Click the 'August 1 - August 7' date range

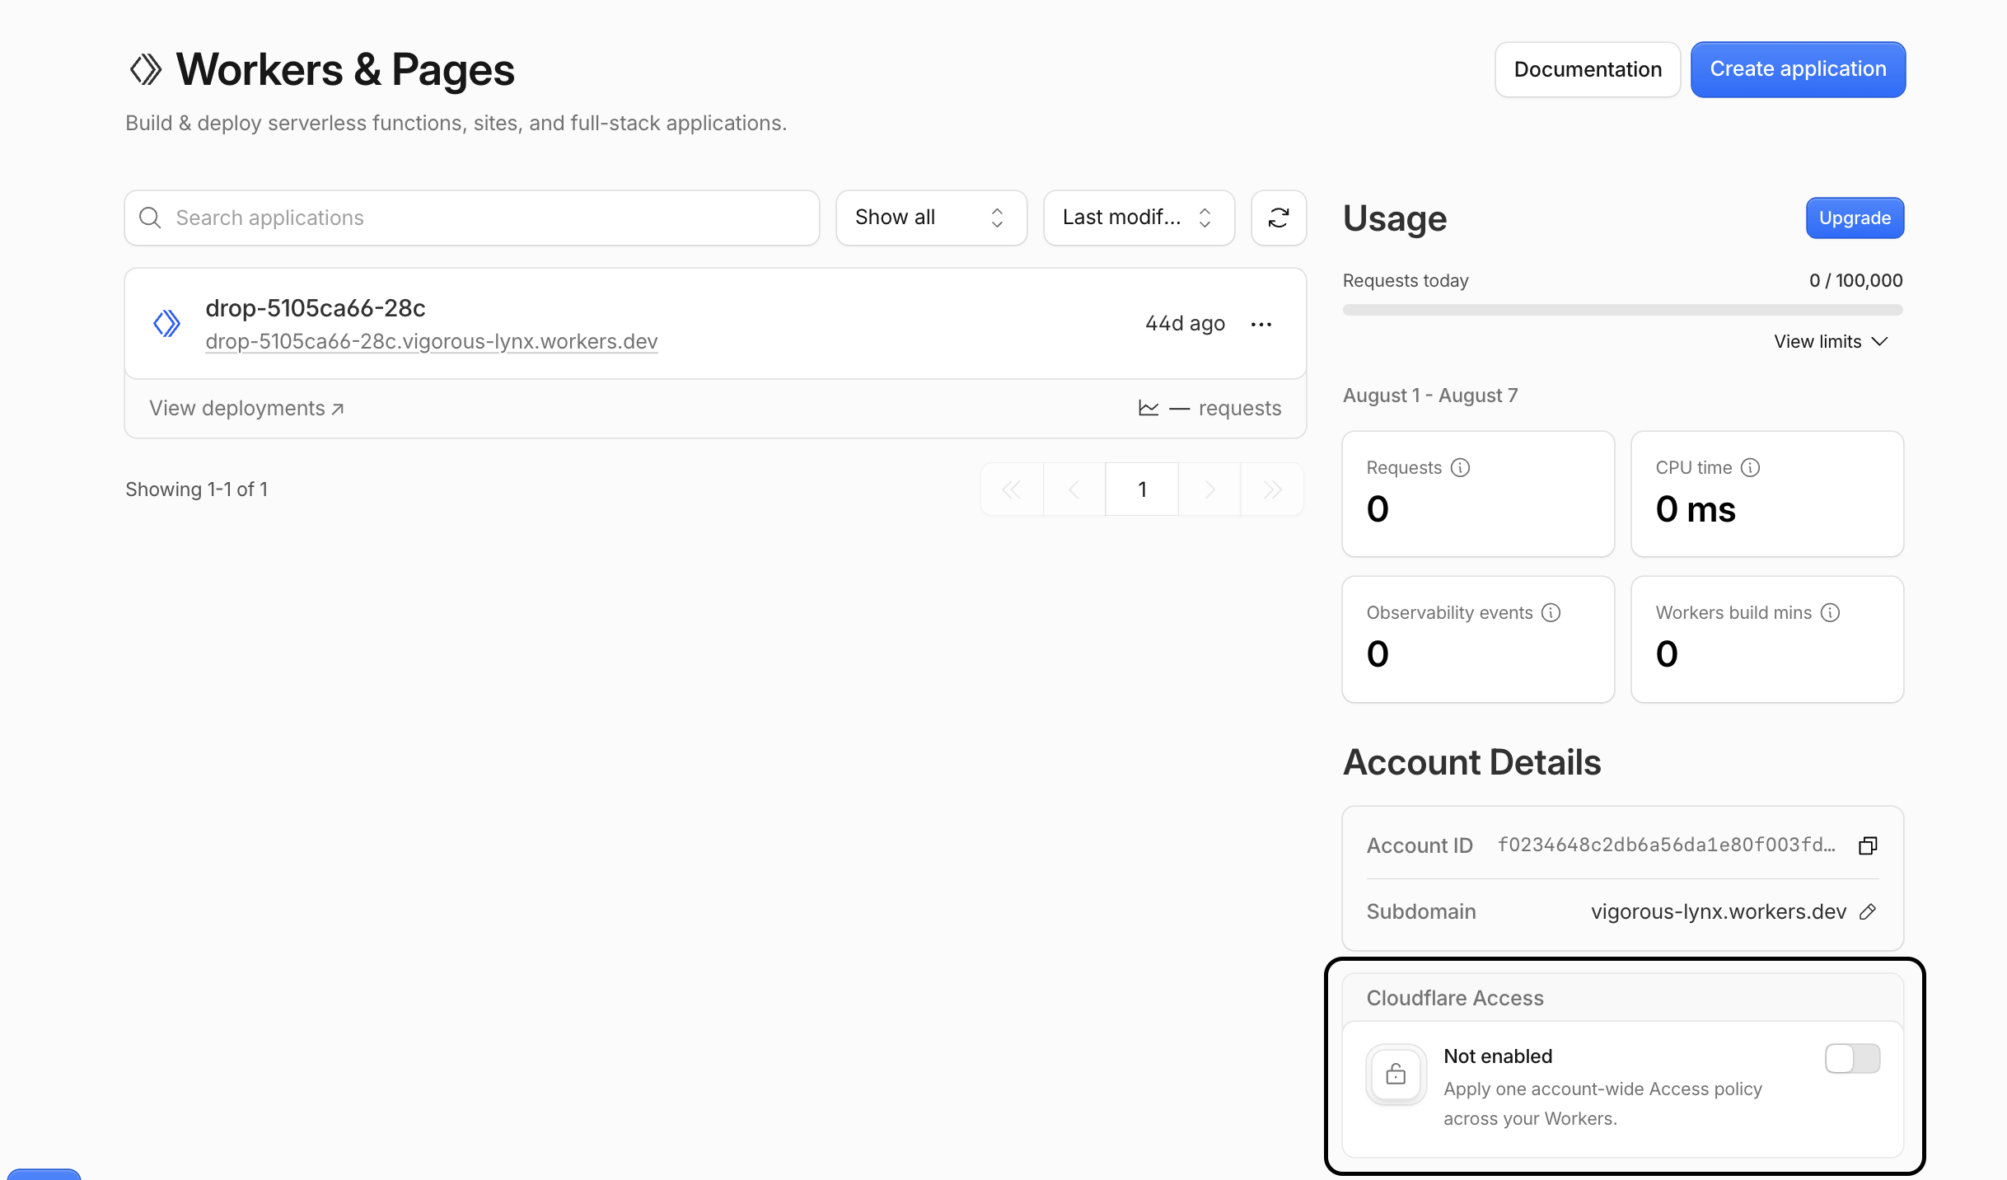(1430, 396)
